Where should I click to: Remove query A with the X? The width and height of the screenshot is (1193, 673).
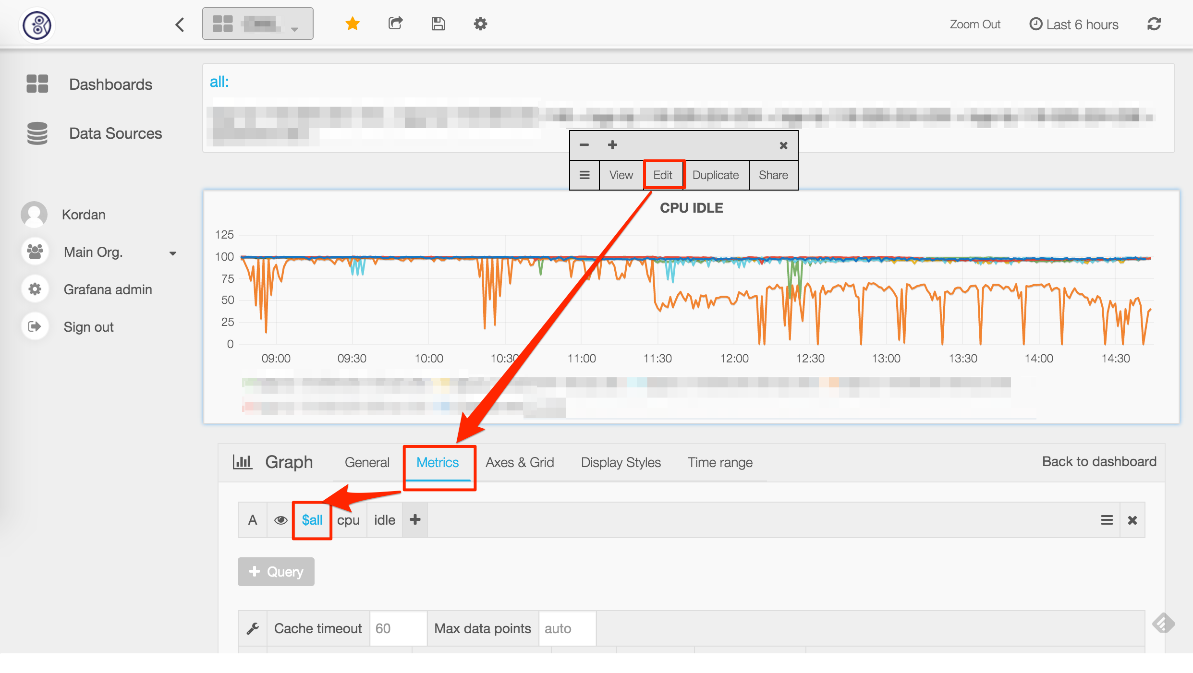point(1132,520)
